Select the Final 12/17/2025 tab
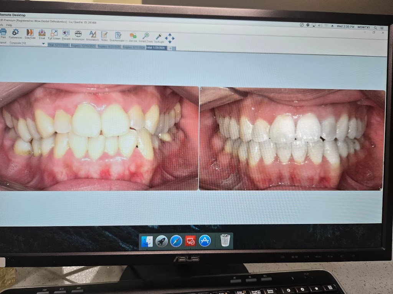The width and height of the screenshot is (393, 294). tap(58, 45)
